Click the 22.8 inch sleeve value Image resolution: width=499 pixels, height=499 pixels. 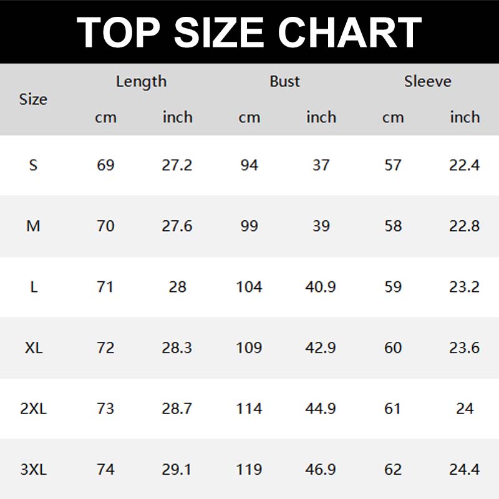pos(465,226)
